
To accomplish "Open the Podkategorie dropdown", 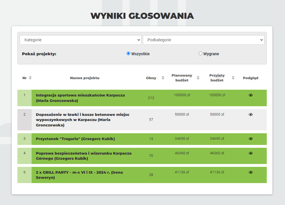I will (x=203, y=40).
